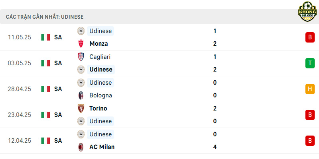Viewport: 319px width, 159px height.
Task: Click the green T result badge
Action: [x=310, y=63]
